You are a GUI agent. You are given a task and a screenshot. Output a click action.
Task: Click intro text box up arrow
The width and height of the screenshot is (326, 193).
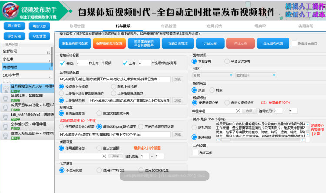coord(308,124)
